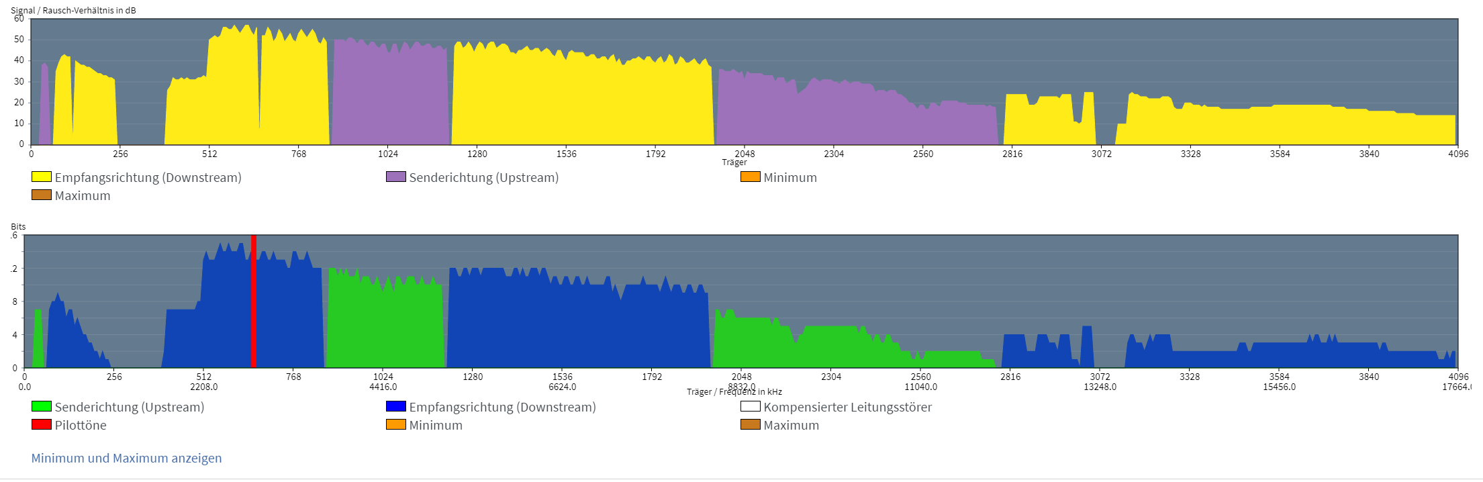Click the 'Träger / Frequenz in kHz' axis label

734,392
